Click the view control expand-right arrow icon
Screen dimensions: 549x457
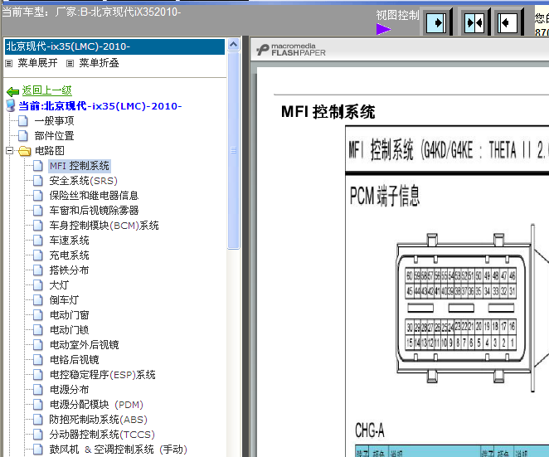coord(436,22)
